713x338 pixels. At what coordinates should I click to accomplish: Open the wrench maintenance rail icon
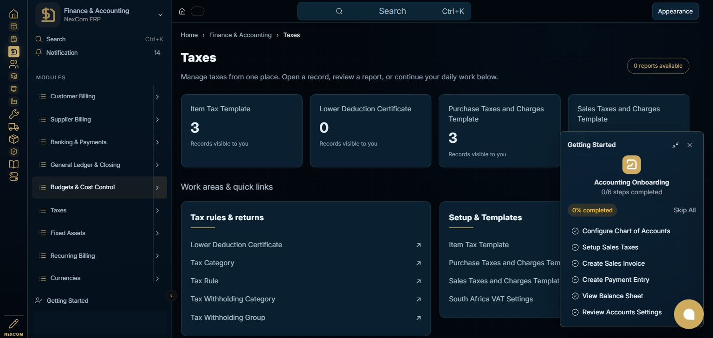tap(13, 114)
